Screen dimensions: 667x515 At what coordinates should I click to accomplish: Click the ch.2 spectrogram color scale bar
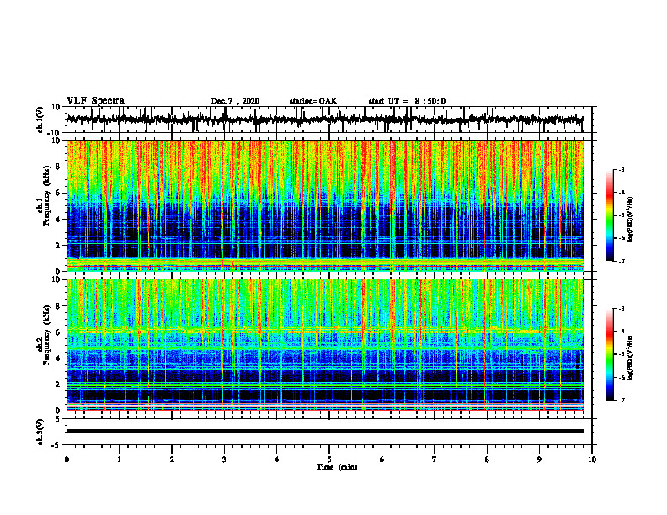click(609, 354)
